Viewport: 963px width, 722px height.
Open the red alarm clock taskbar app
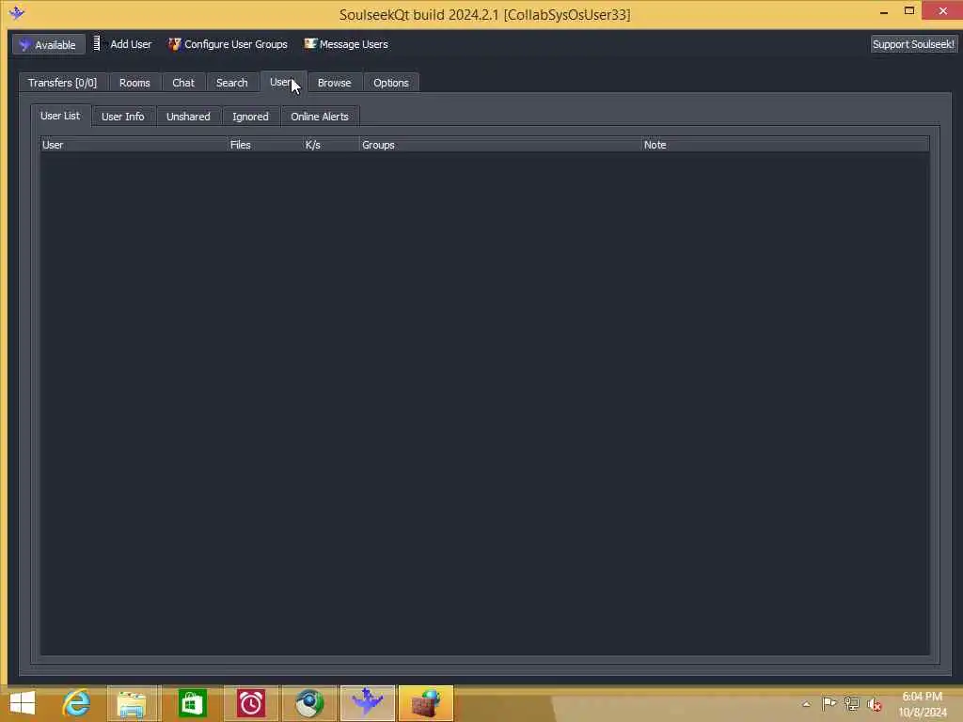250,703
